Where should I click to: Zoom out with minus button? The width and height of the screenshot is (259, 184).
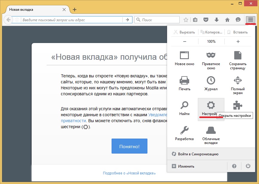pyautogui.click(x=185, y=42)
